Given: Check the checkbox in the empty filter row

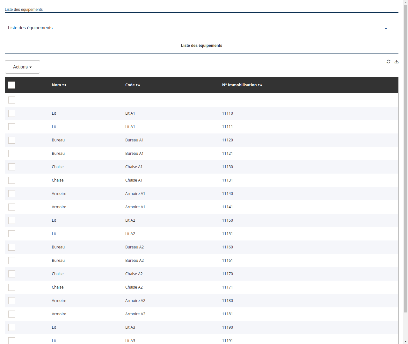Looking at the screenshot, I should tap(11, 100).
